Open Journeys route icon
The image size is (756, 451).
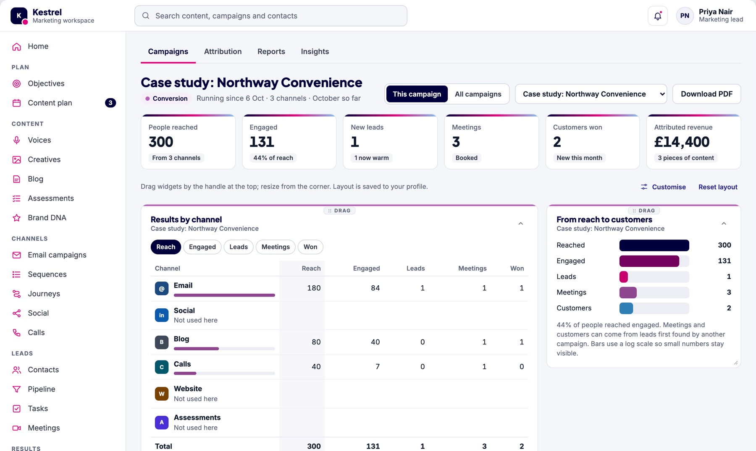[17, 294]
